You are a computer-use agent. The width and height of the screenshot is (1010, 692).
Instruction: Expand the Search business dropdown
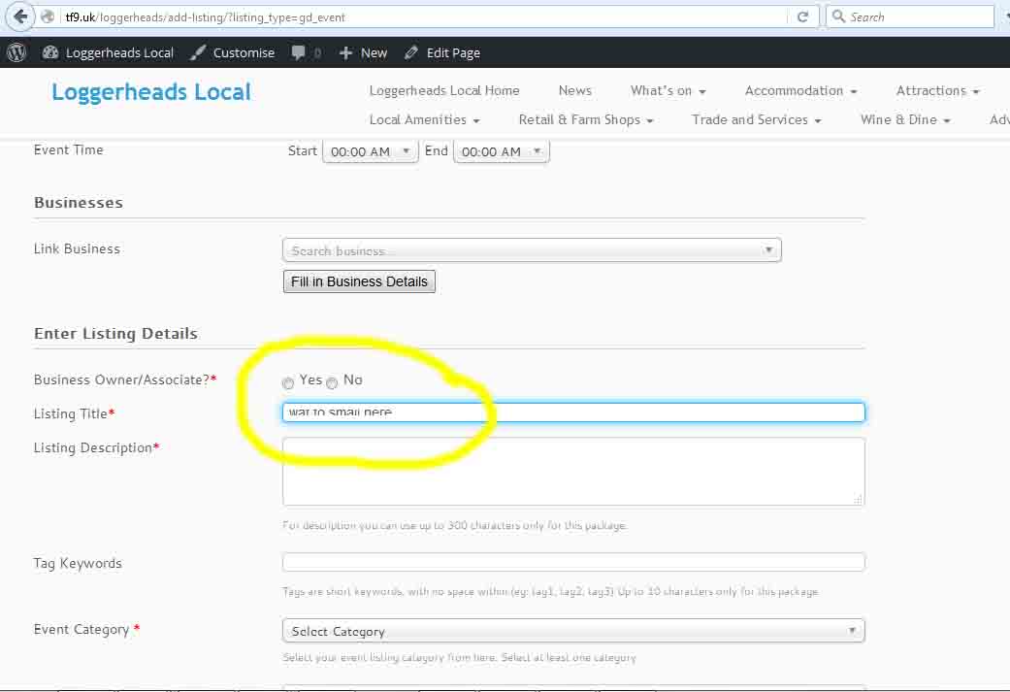(531, 250)
